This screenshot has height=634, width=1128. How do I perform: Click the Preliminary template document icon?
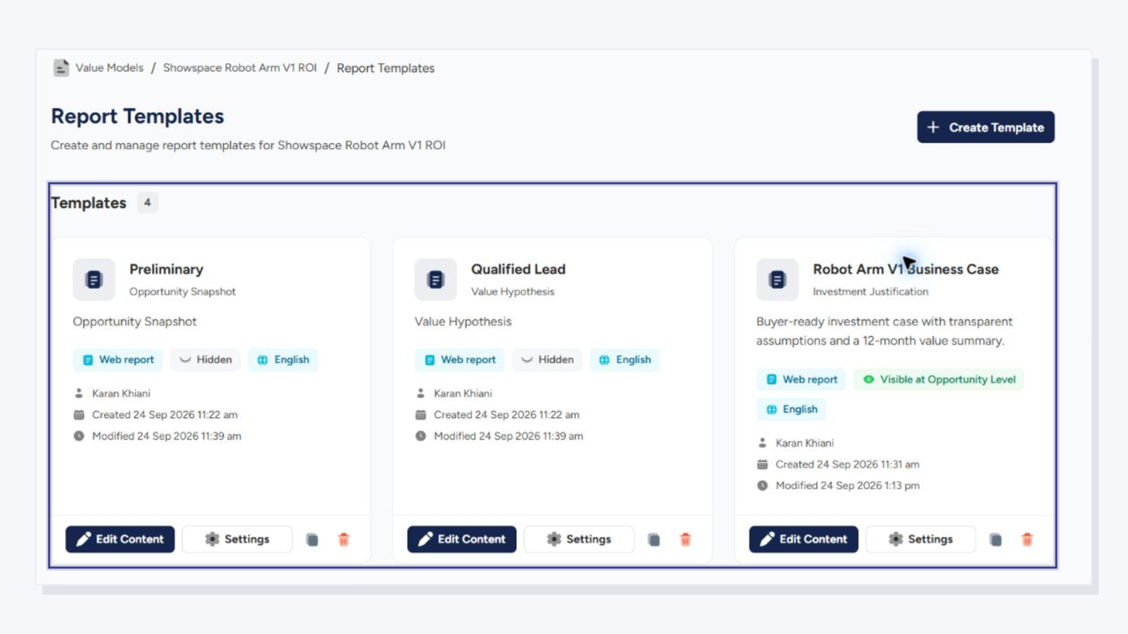pos(94,279)
